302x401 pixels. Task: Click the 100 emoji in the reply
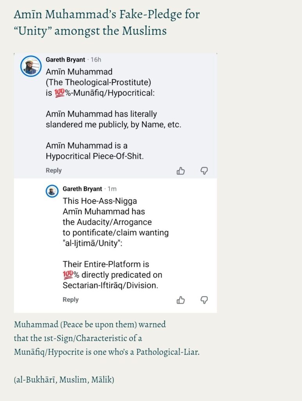68,275
